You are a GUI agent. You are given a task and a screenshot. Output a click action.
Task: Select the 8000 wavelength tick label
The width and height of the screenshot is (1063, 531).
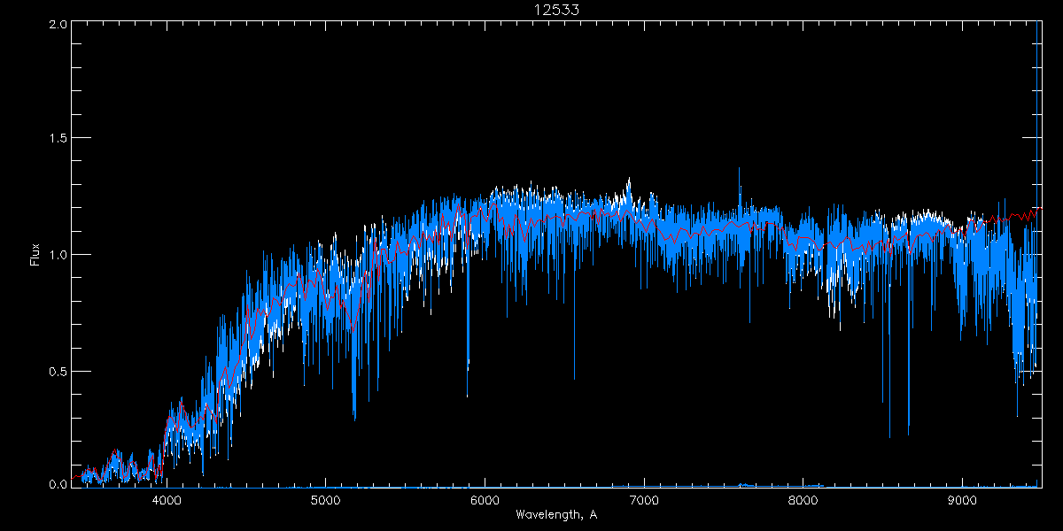[x=803, y=500]
